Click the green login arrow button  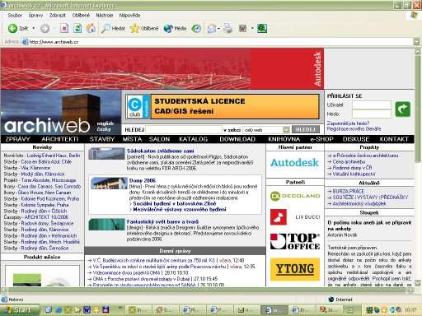[x=402, y=109]
